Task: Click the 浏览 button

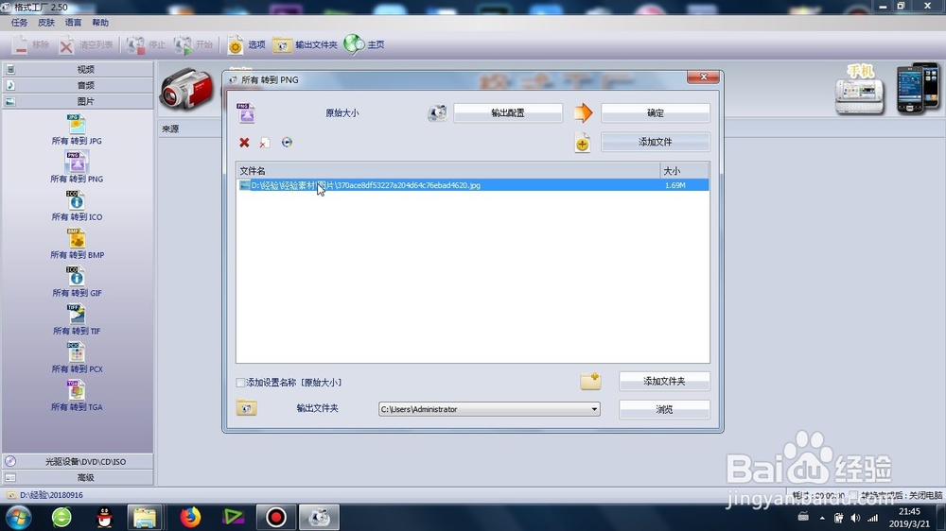Action: point(664,409)
